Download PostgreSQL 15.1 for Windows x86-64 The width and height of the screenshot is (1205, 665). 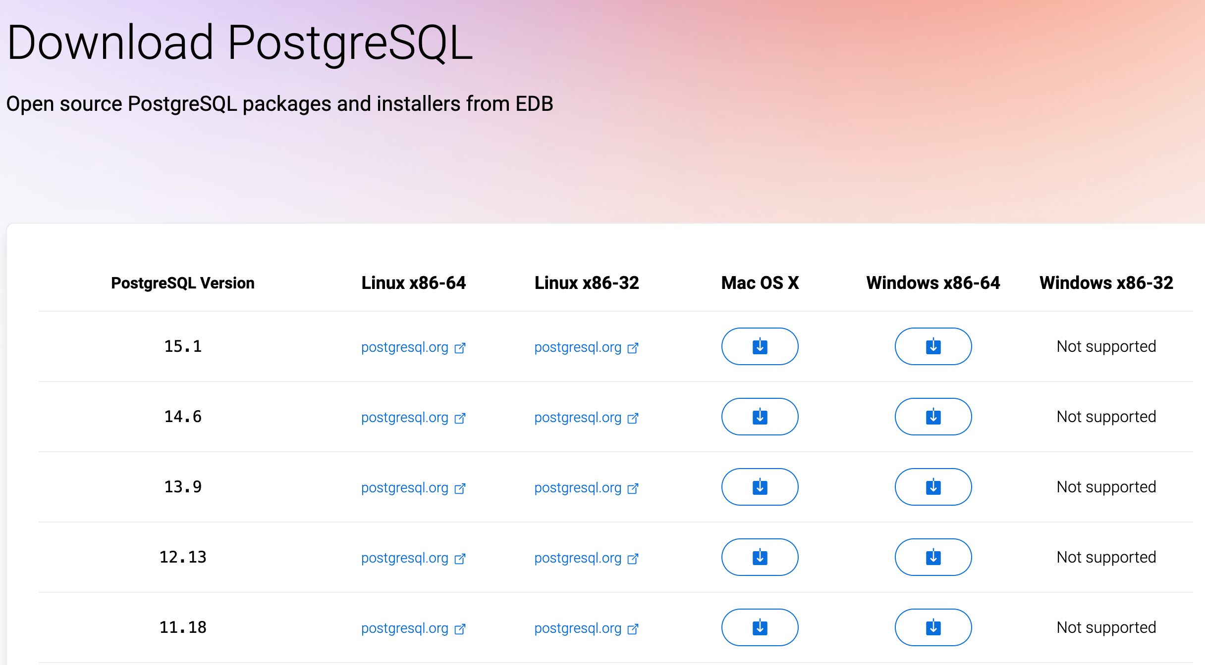coord(933,346)
